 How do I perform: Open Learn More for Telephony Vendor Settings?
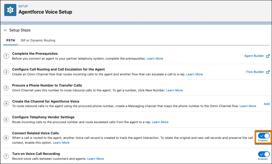160,122
